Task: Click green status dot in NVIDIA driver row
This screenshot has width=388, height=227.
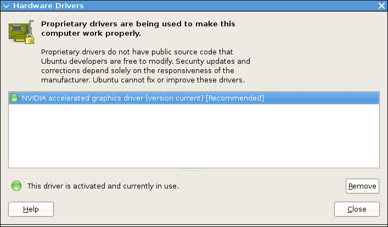Action: pos(15,98)
